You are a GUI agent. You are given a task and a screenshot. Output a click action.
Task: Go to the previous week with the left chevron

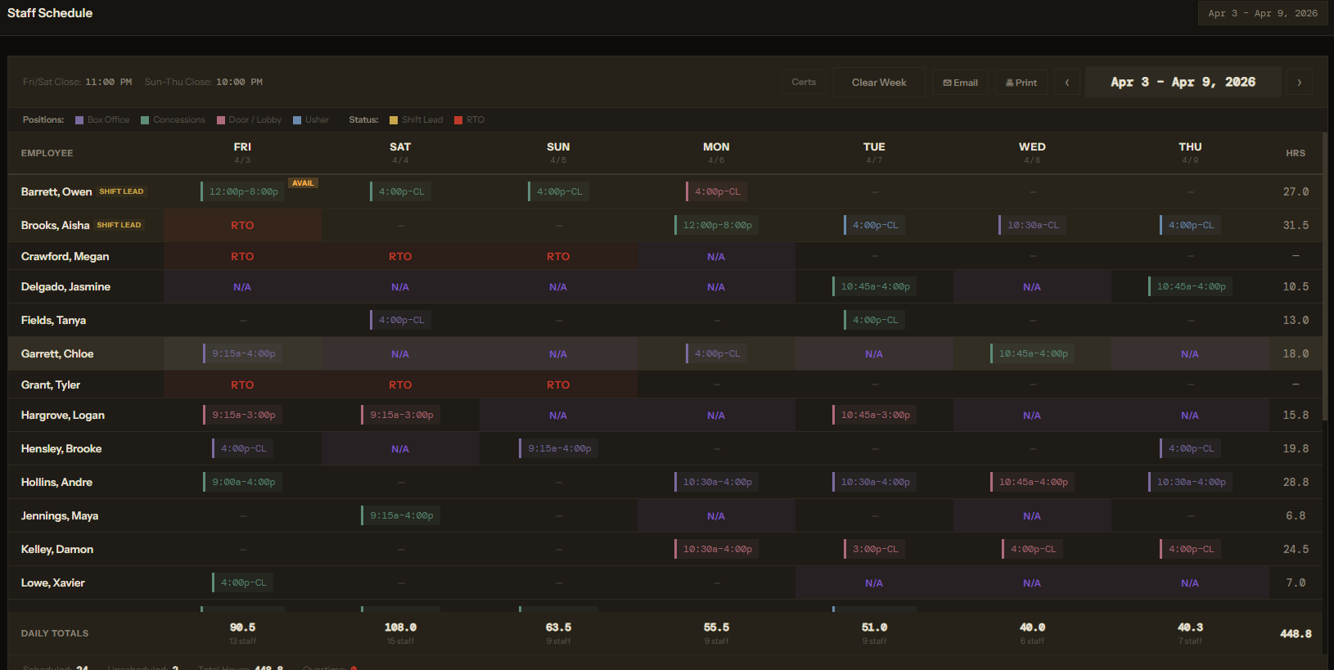pyautogui.click(x=1067, y=83)
